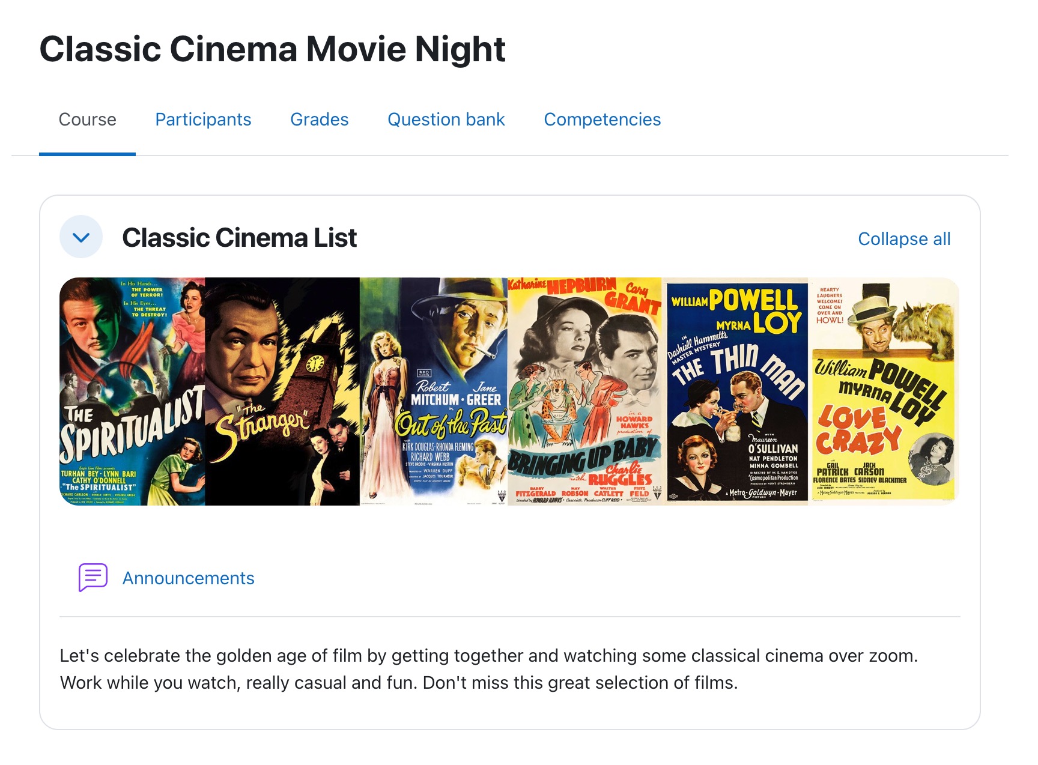Click the Classic Cinema List section heading
This screenshot has width=1038, height=765.
click(x=239, y=238)
